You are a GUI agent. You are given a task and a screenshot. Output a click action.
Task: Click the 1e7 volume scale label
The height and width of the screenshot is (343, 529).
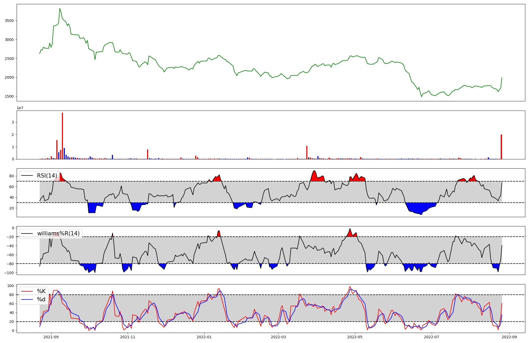pos(20,108)
